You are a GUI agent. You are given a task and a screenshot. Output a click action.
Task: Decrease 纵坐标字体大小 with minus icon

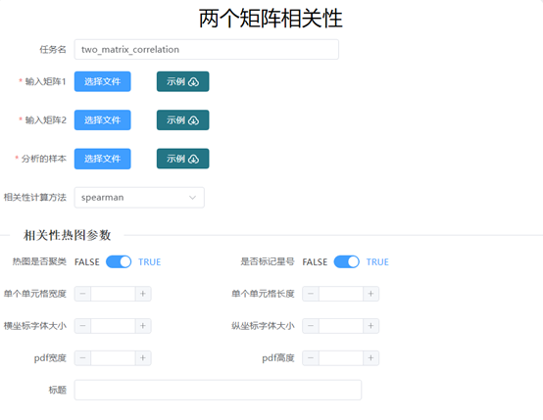(x=311, y=326)
